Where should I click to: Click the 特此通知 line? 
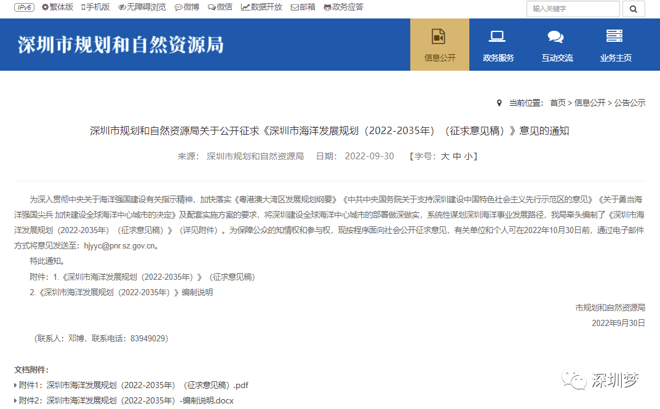[x=47, y=261]
